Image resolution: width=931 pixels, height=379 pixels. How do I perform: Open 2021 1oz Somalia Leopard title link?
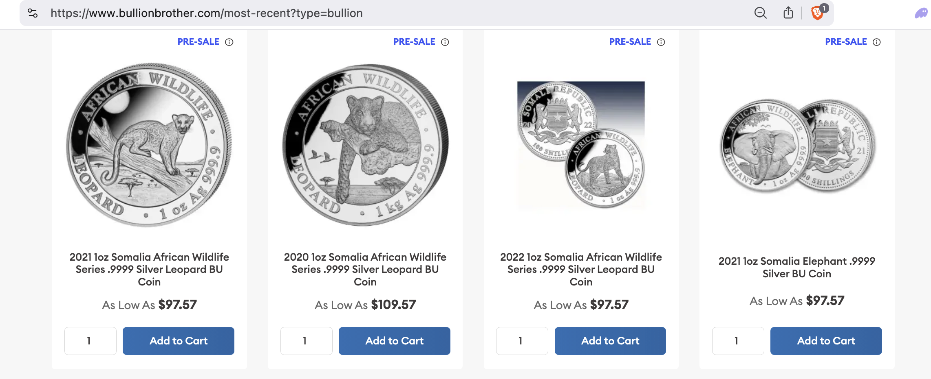click(x=149, y=269)
